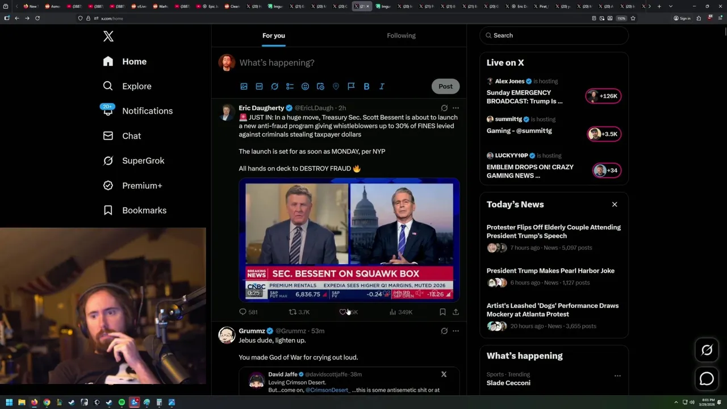
Task: Open the floating messages chat button
Action: [x=707, y=379]
